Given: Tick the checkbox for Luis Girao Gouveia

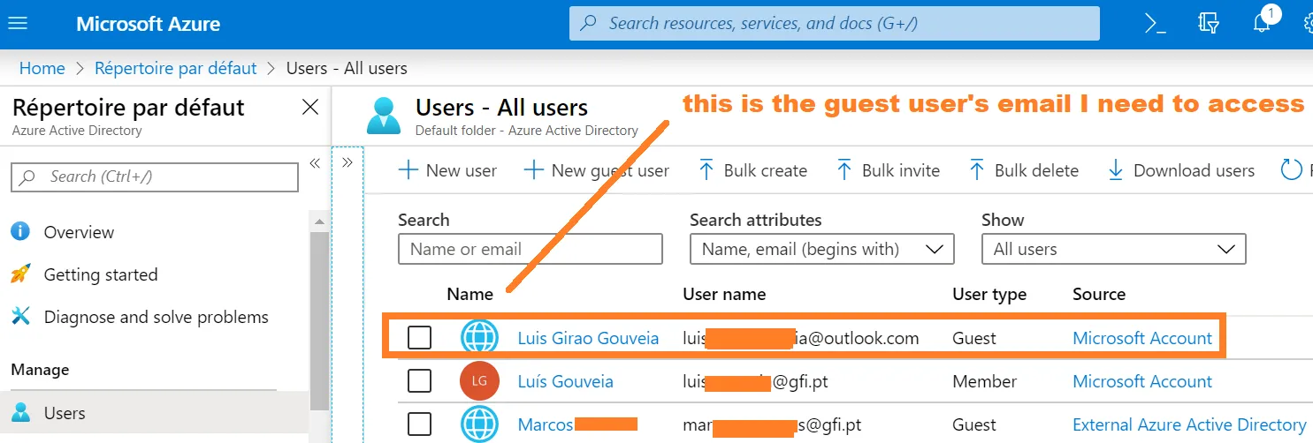Looking at the screenshot, I should [419, 338].
